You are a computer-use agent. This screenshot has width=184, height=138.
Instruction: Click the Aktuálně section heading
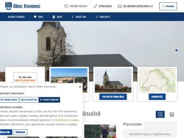pos(91,114)
